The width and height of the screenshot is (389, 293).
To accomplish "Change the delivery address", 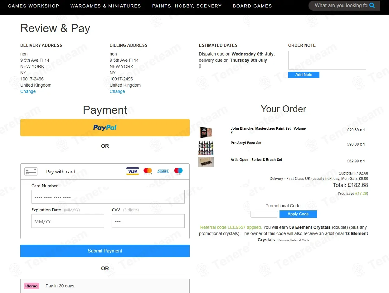I will [x=28, y=91].
